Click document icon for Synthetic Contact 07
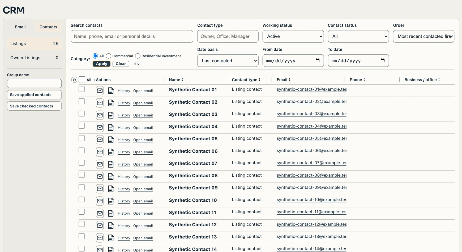 [x=111, y=164]
